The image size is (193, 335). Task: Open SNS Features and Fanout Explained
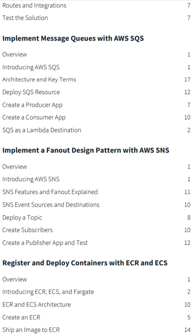pos(50,192)
